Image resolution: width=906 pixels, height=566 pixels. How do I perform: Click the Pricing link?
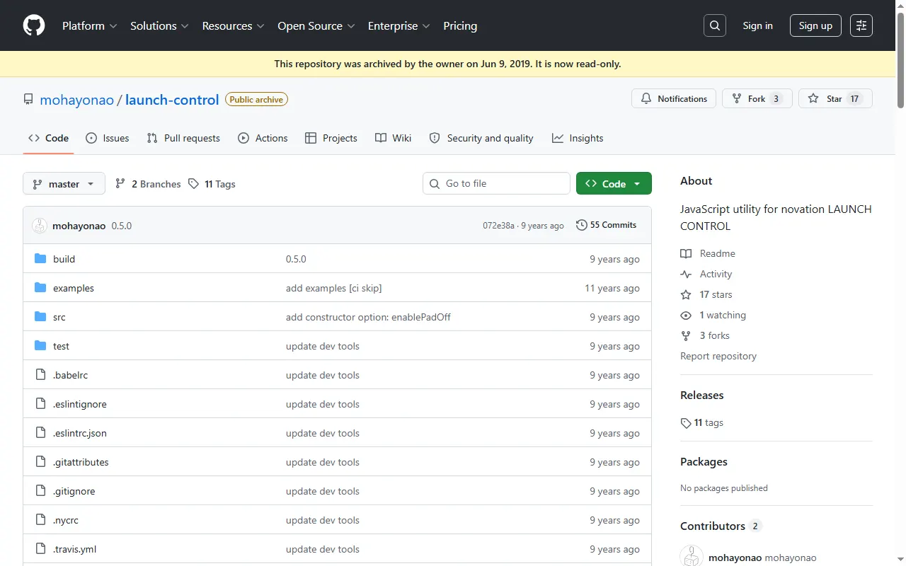tap(460, 25)
